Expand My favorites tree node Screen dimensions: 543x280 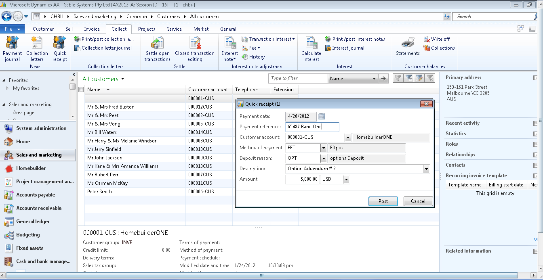point(7,88)
